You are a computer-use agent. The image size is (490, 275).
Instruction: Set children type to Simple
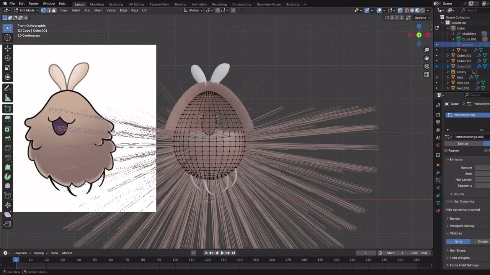[x=482, y=241]
